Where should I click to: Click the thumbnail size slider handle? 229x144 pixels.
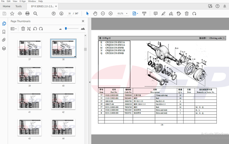pyautogui.click(x=66, y=28)
